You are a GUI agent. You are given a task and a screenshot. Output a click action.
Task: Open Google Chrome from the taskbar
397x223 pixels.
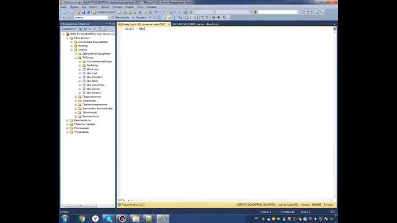[x=82, y=219]
